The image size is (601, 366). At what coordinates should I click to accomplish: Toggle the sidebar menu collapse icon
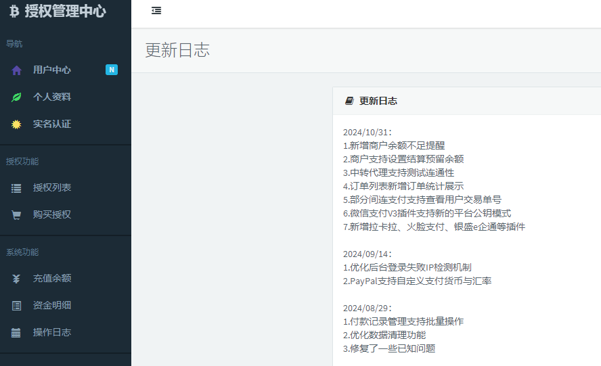[156, 11]
